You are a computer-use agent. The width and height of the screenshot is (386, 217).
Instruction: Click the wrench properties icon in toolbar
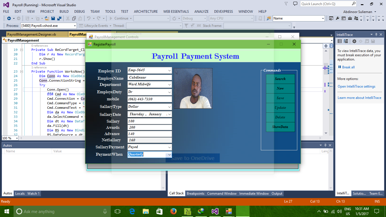coord(337,18)
